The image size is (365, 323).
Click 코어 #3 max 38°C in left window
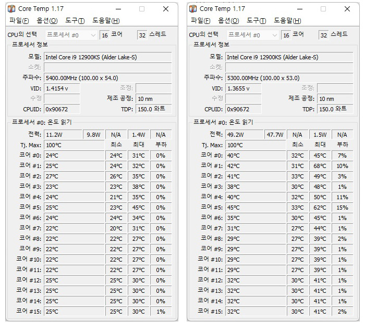139,187
